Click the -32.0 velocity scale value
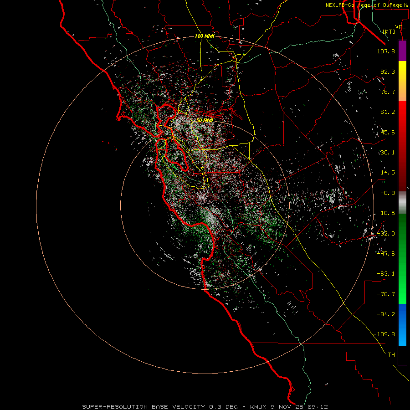 pyautogui.click(x=386, y=234)
